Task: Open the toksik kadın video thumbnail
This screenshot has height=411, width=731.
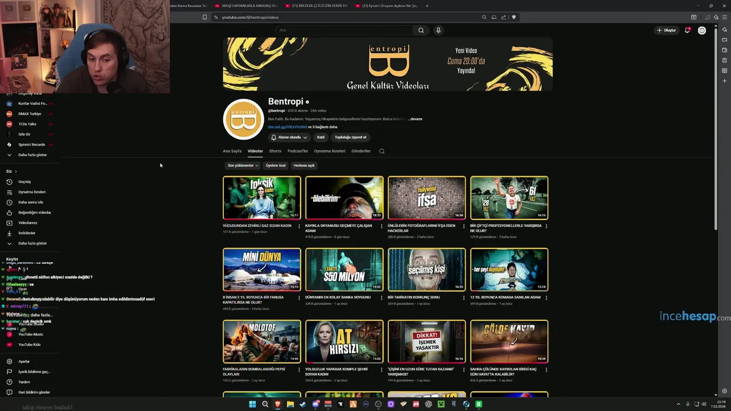Action: pyautogui.click(x=262, y=198)
